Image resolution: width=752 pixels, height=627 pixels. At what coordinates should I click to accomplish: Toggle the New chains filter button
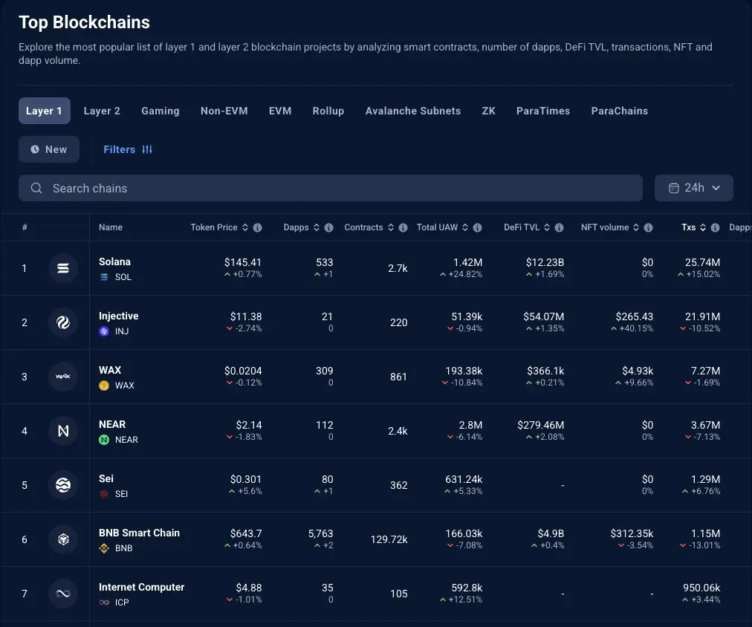coord(49,149)
